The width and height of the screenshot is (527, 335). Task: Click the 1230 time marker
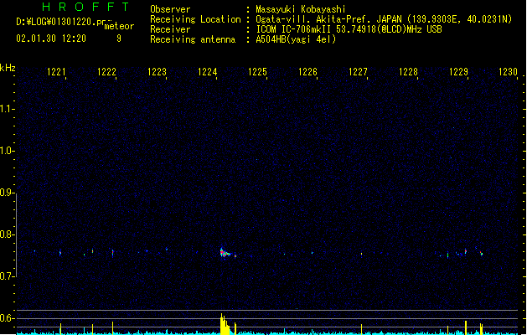[509, 72]
